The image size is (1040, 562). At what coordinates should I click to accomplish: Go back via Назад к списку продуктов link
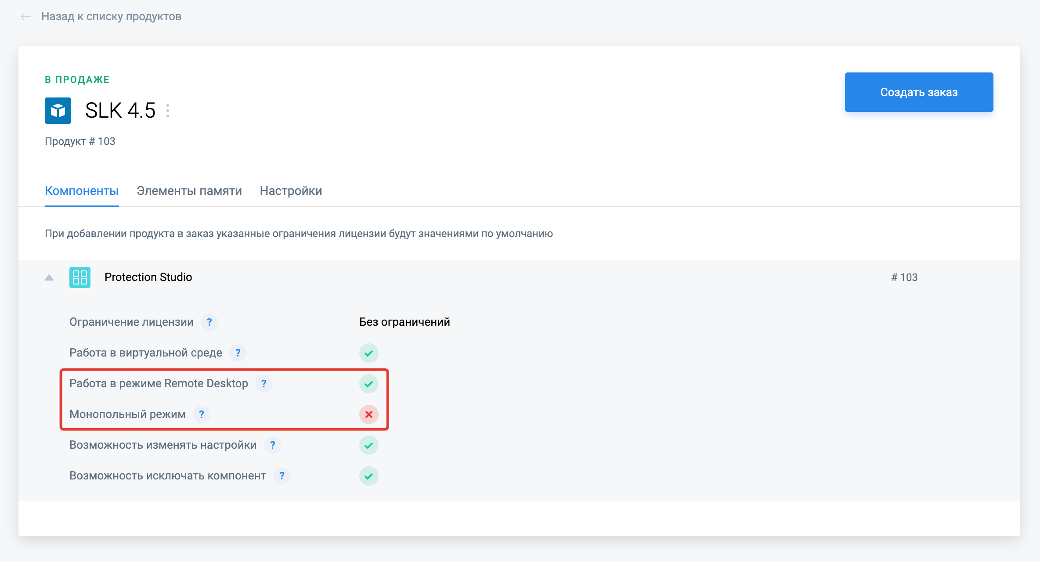(x=111, y=17)
